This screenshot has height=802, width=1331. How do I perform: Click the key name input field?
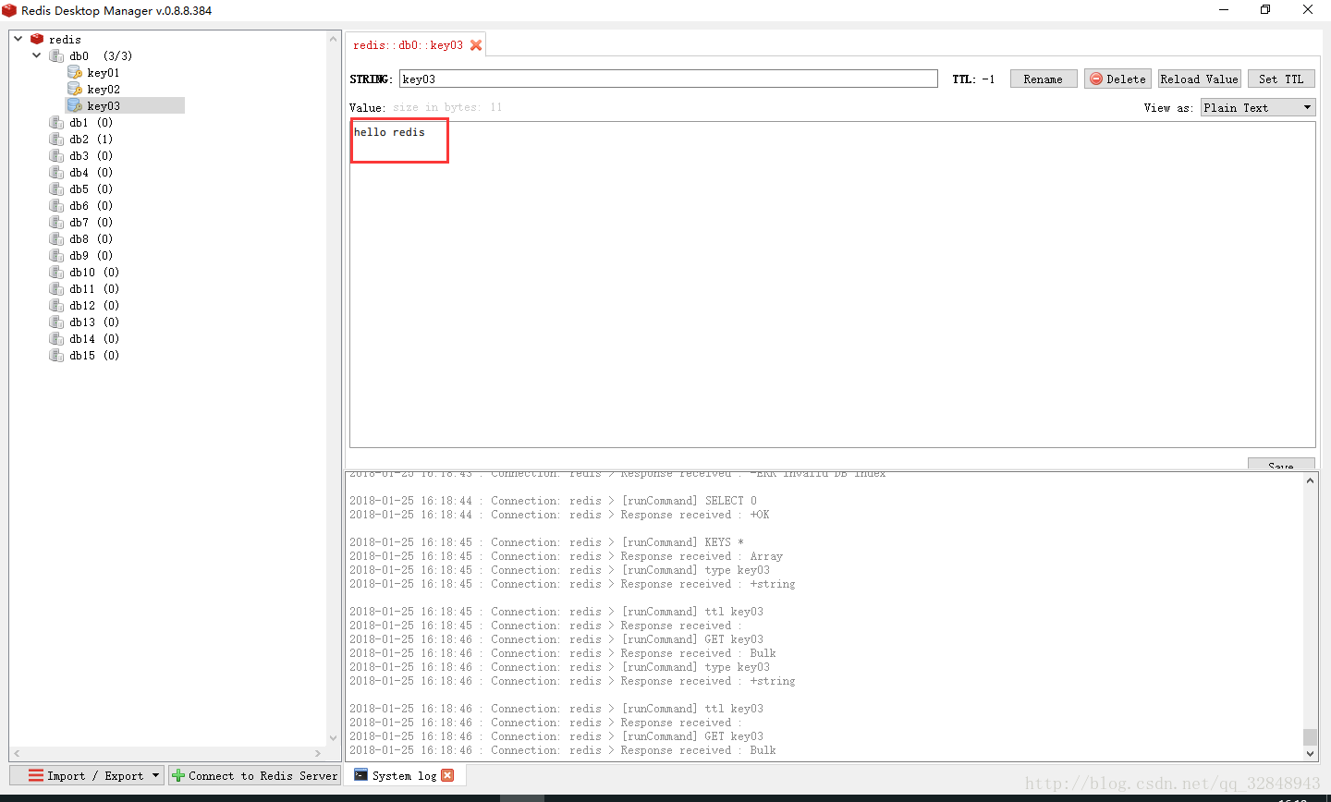click(x=668, y=79)
